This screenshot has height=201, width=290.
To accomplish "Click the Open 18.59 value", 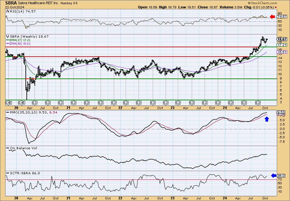I will (147, 7).
